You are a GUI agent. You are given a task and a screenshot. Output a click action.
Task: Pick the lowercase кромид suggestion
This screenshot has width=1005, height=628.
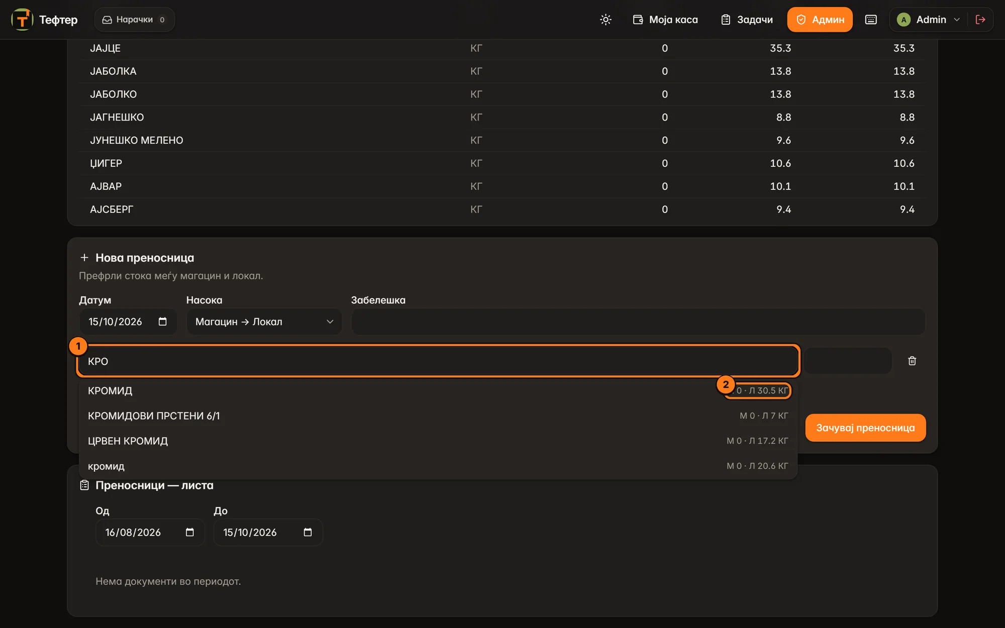(438, 466)
